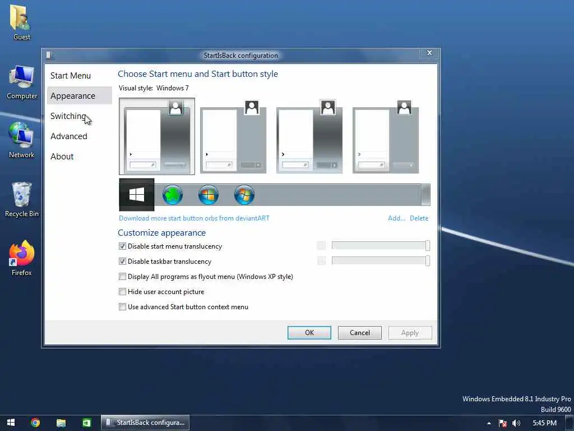The height and width of the screenshot is (431, 574).
Task: Select the Appearance tab
Action: pyautogui.click(x=80, y=95)
